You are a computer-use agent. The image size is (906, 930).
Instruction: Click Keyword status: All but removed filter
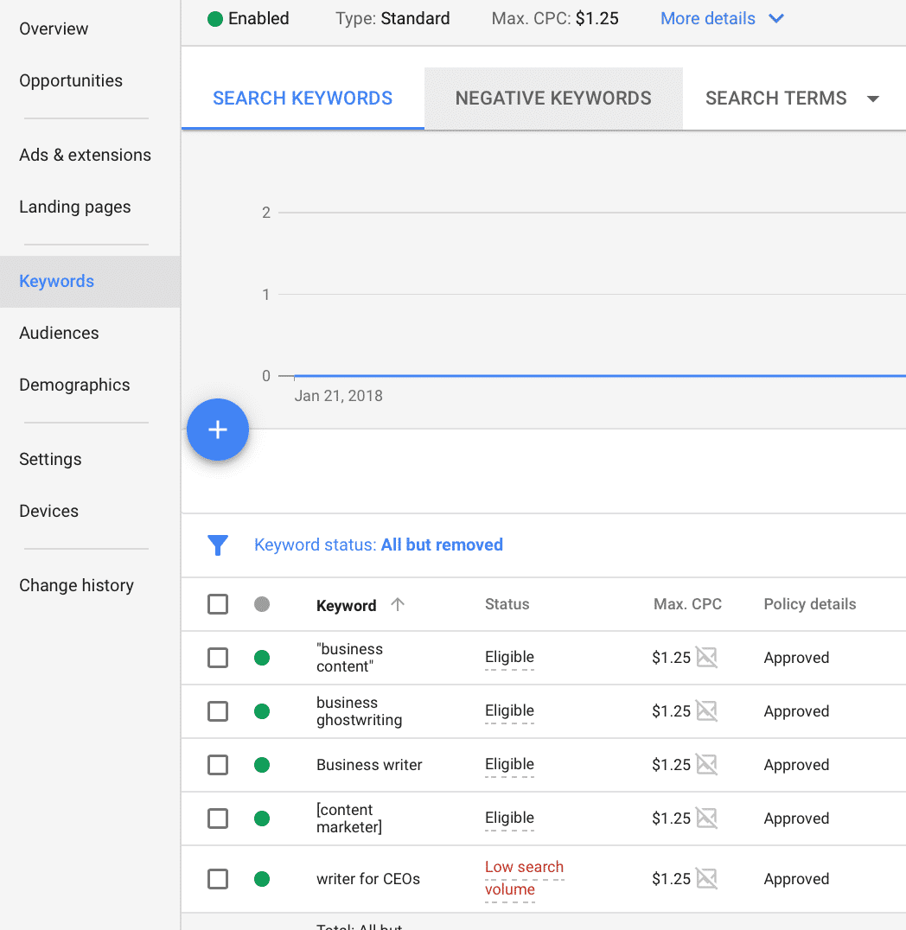(x=379, y=545)
